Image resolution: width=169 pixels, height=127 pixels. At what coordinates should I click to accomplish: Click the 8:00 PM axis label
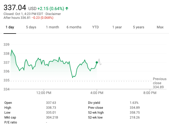150,93
